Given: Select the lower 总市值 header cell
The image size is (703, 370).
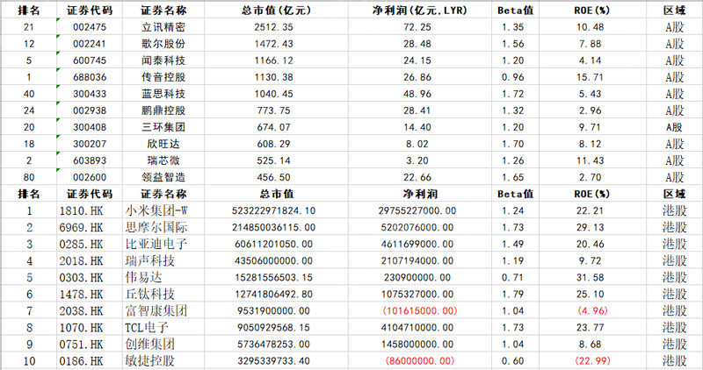Looking at the screenshot, I should (x=276, y=194).
